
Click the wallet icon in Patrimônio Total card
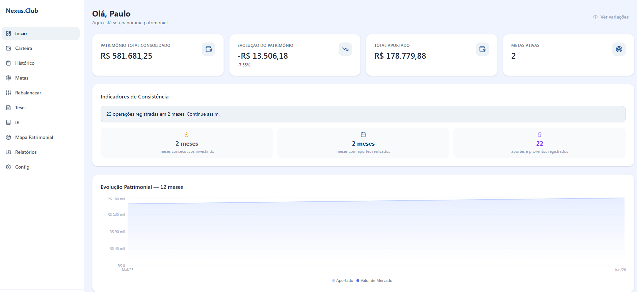pos(209,49)
